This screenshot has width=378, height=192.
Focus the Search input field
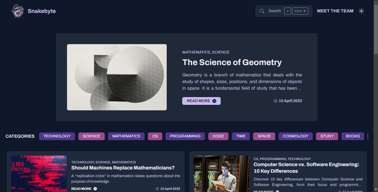pos(284,11)
